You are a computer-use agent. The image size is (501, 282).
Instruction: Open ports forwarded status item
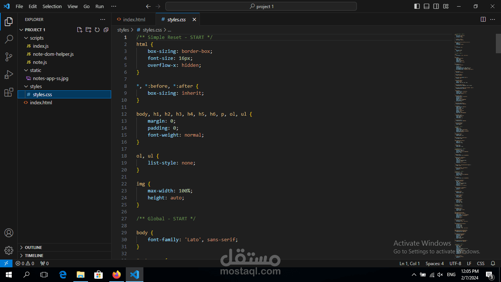pyautogui.click(x=44, y=263)
